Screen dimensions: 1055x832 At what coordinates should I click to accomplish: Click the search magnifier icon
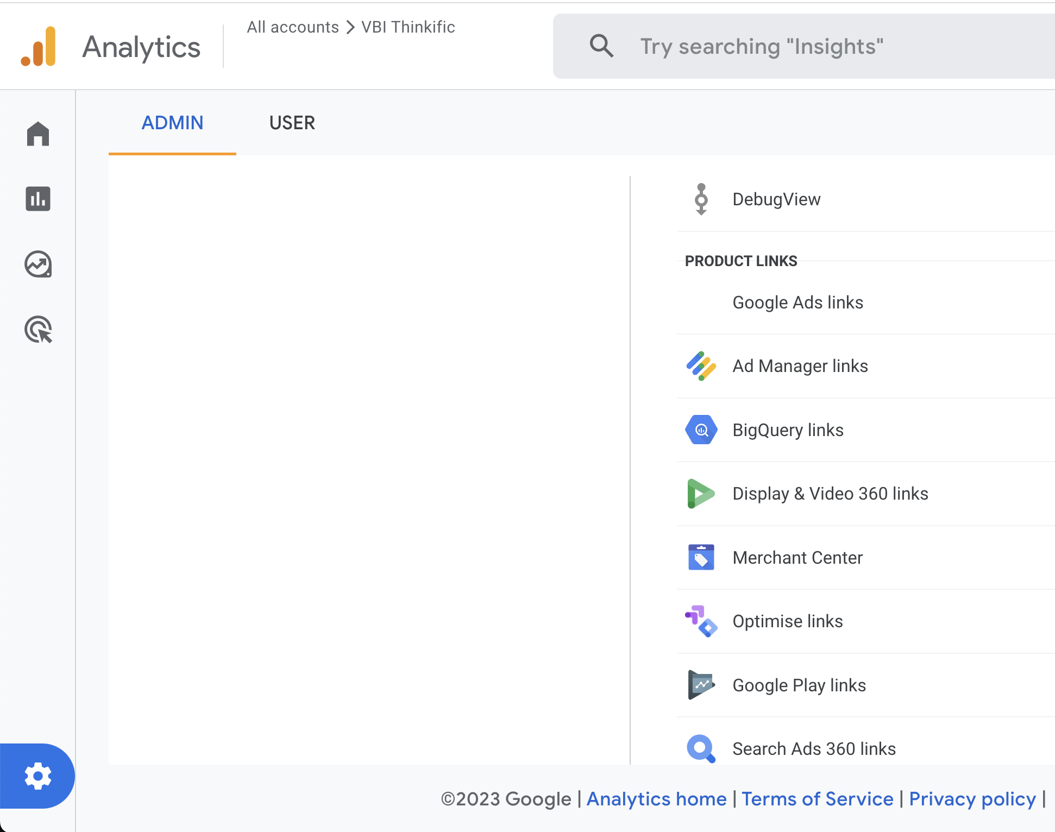(601, 46)
